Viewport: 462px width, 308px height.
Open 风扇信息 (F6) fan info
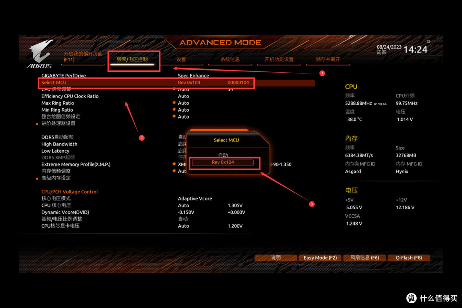364,258
